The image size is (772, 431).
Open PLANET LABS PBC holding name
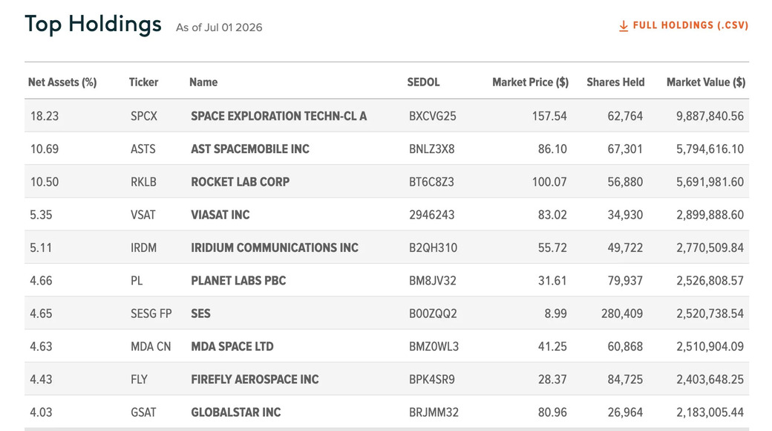(238, 281)
